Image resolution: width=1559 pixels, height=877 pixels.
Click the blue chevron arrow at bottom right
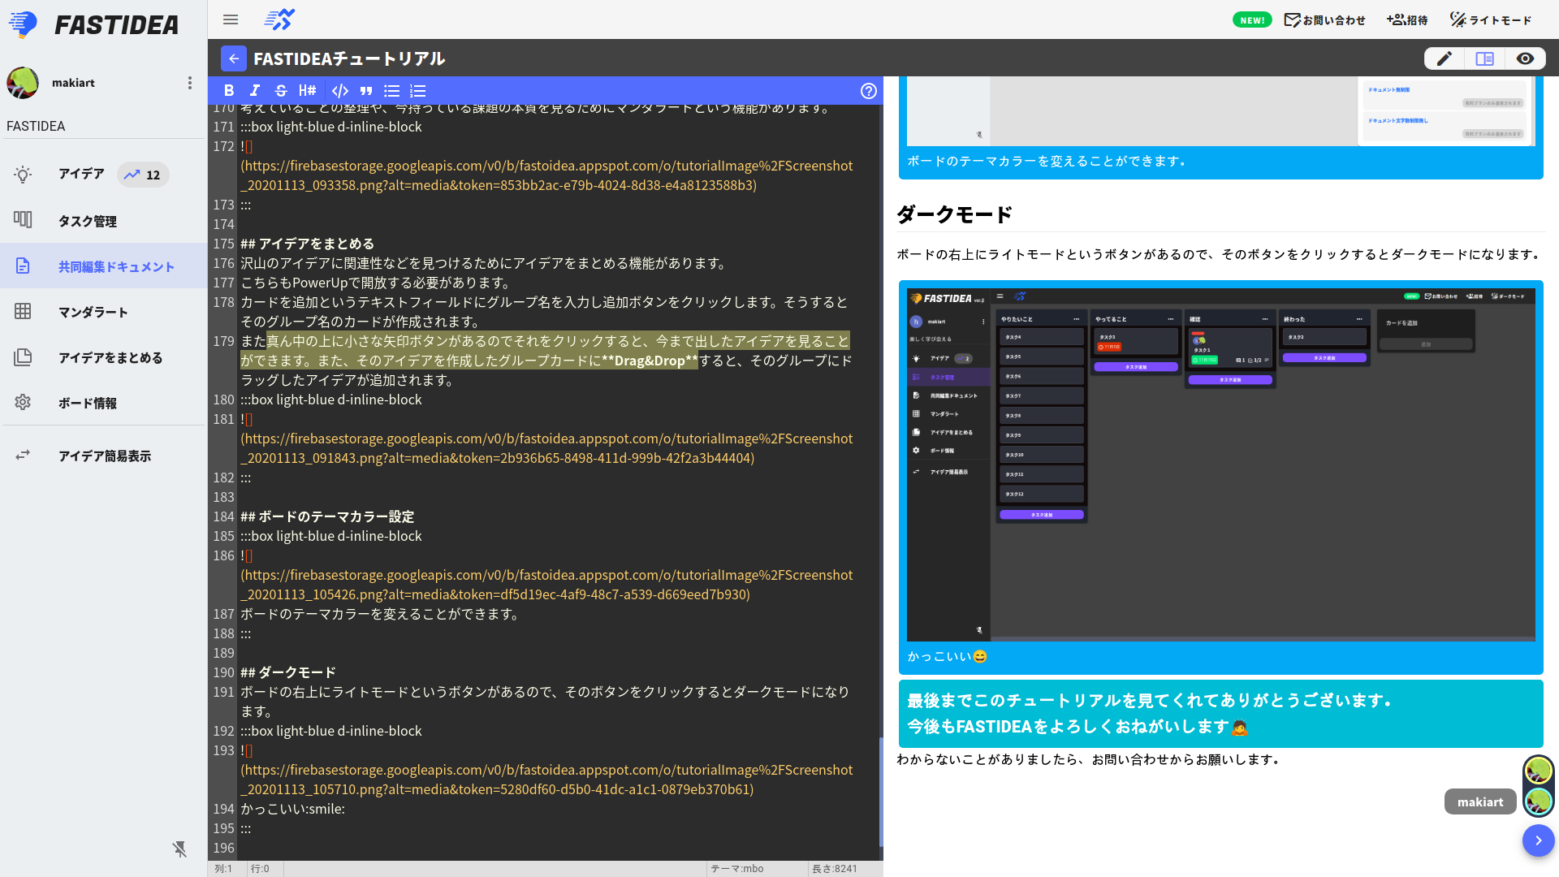(1538, 840)
